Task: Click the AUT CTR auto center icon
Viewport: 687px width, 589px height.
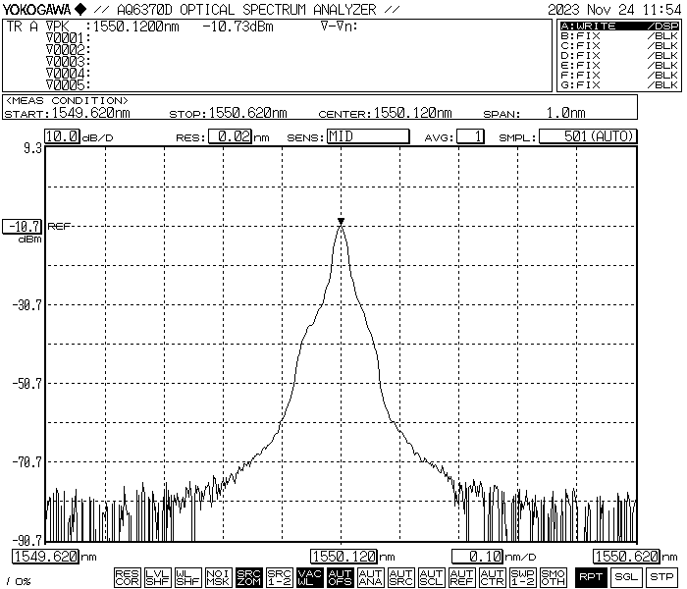Action: [492, 577]
